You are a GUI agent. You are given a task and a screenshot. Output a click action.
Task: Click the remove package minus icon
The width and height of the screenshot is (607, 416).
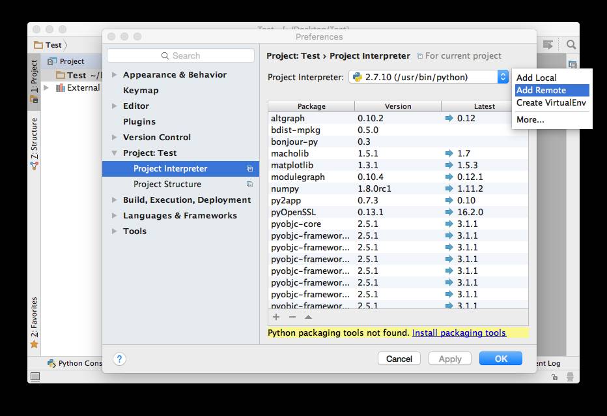click(x=292, y=317)
